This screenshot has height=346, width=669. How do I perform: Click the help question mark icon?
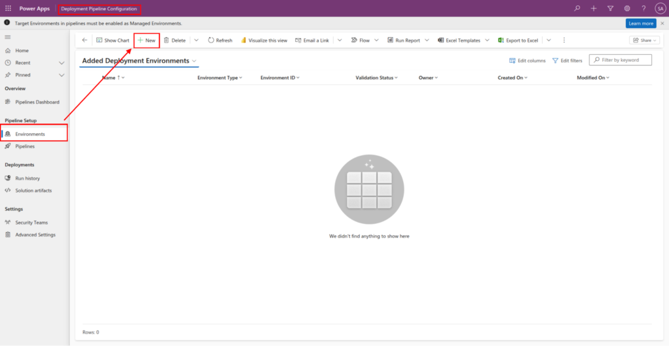[644, 8]
